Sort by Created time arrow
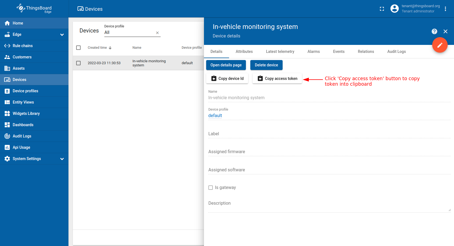The width and height of the screenshot is (454, 246). (110, 48)
